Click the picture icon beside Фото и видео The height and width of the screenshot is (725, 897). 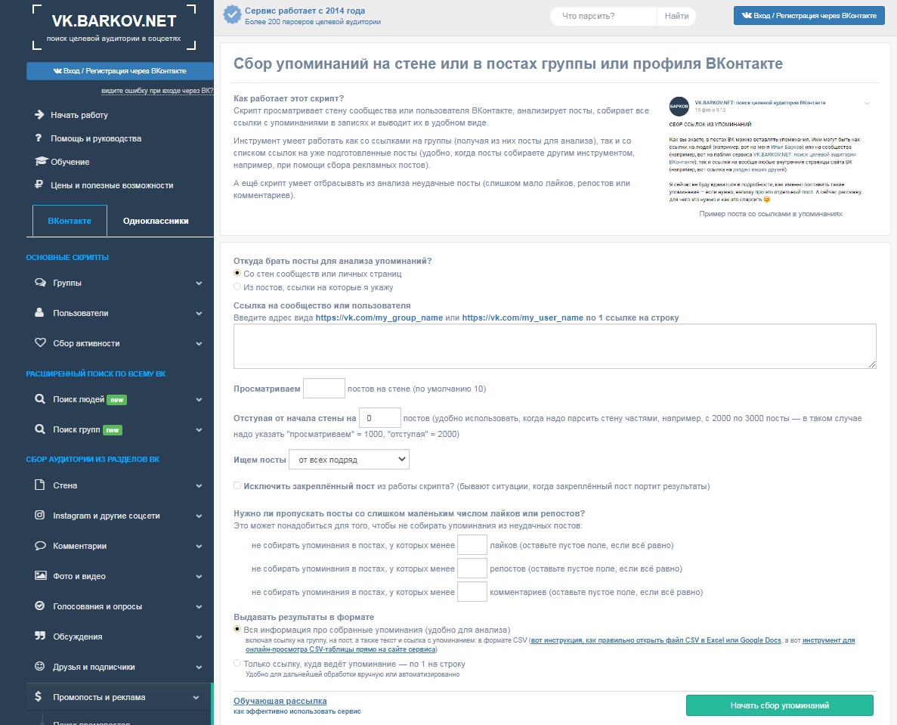[x=40, y=575]
